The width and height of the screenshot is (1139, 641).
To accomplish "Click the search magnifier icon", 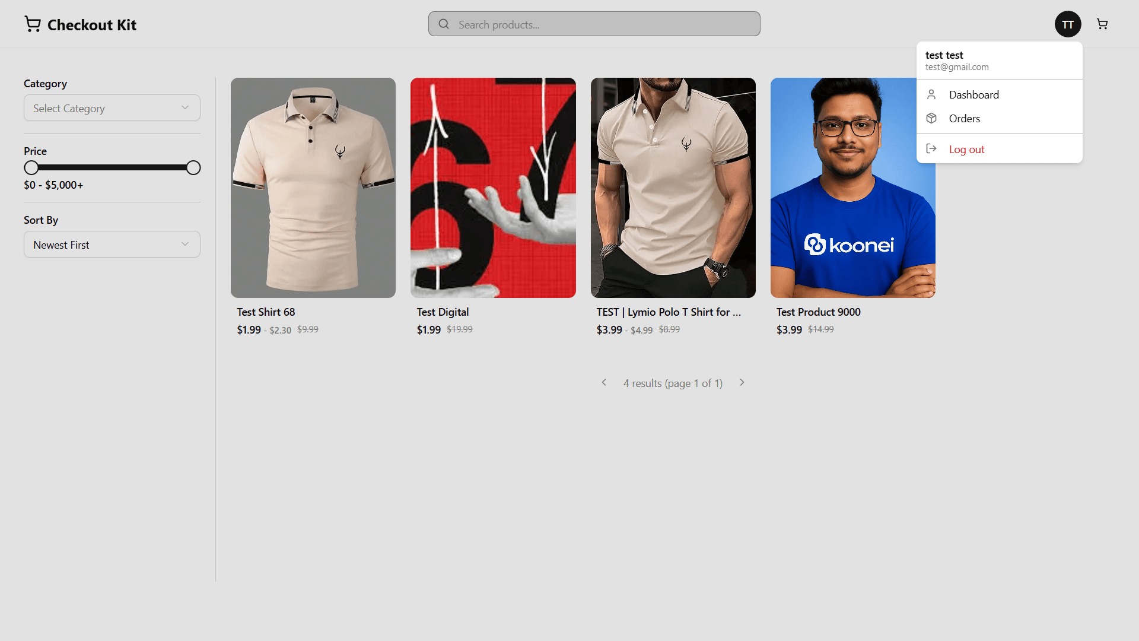I will click(x=444, y=24).
